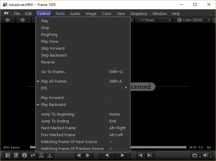Open the Edit menu

(28, 13)
